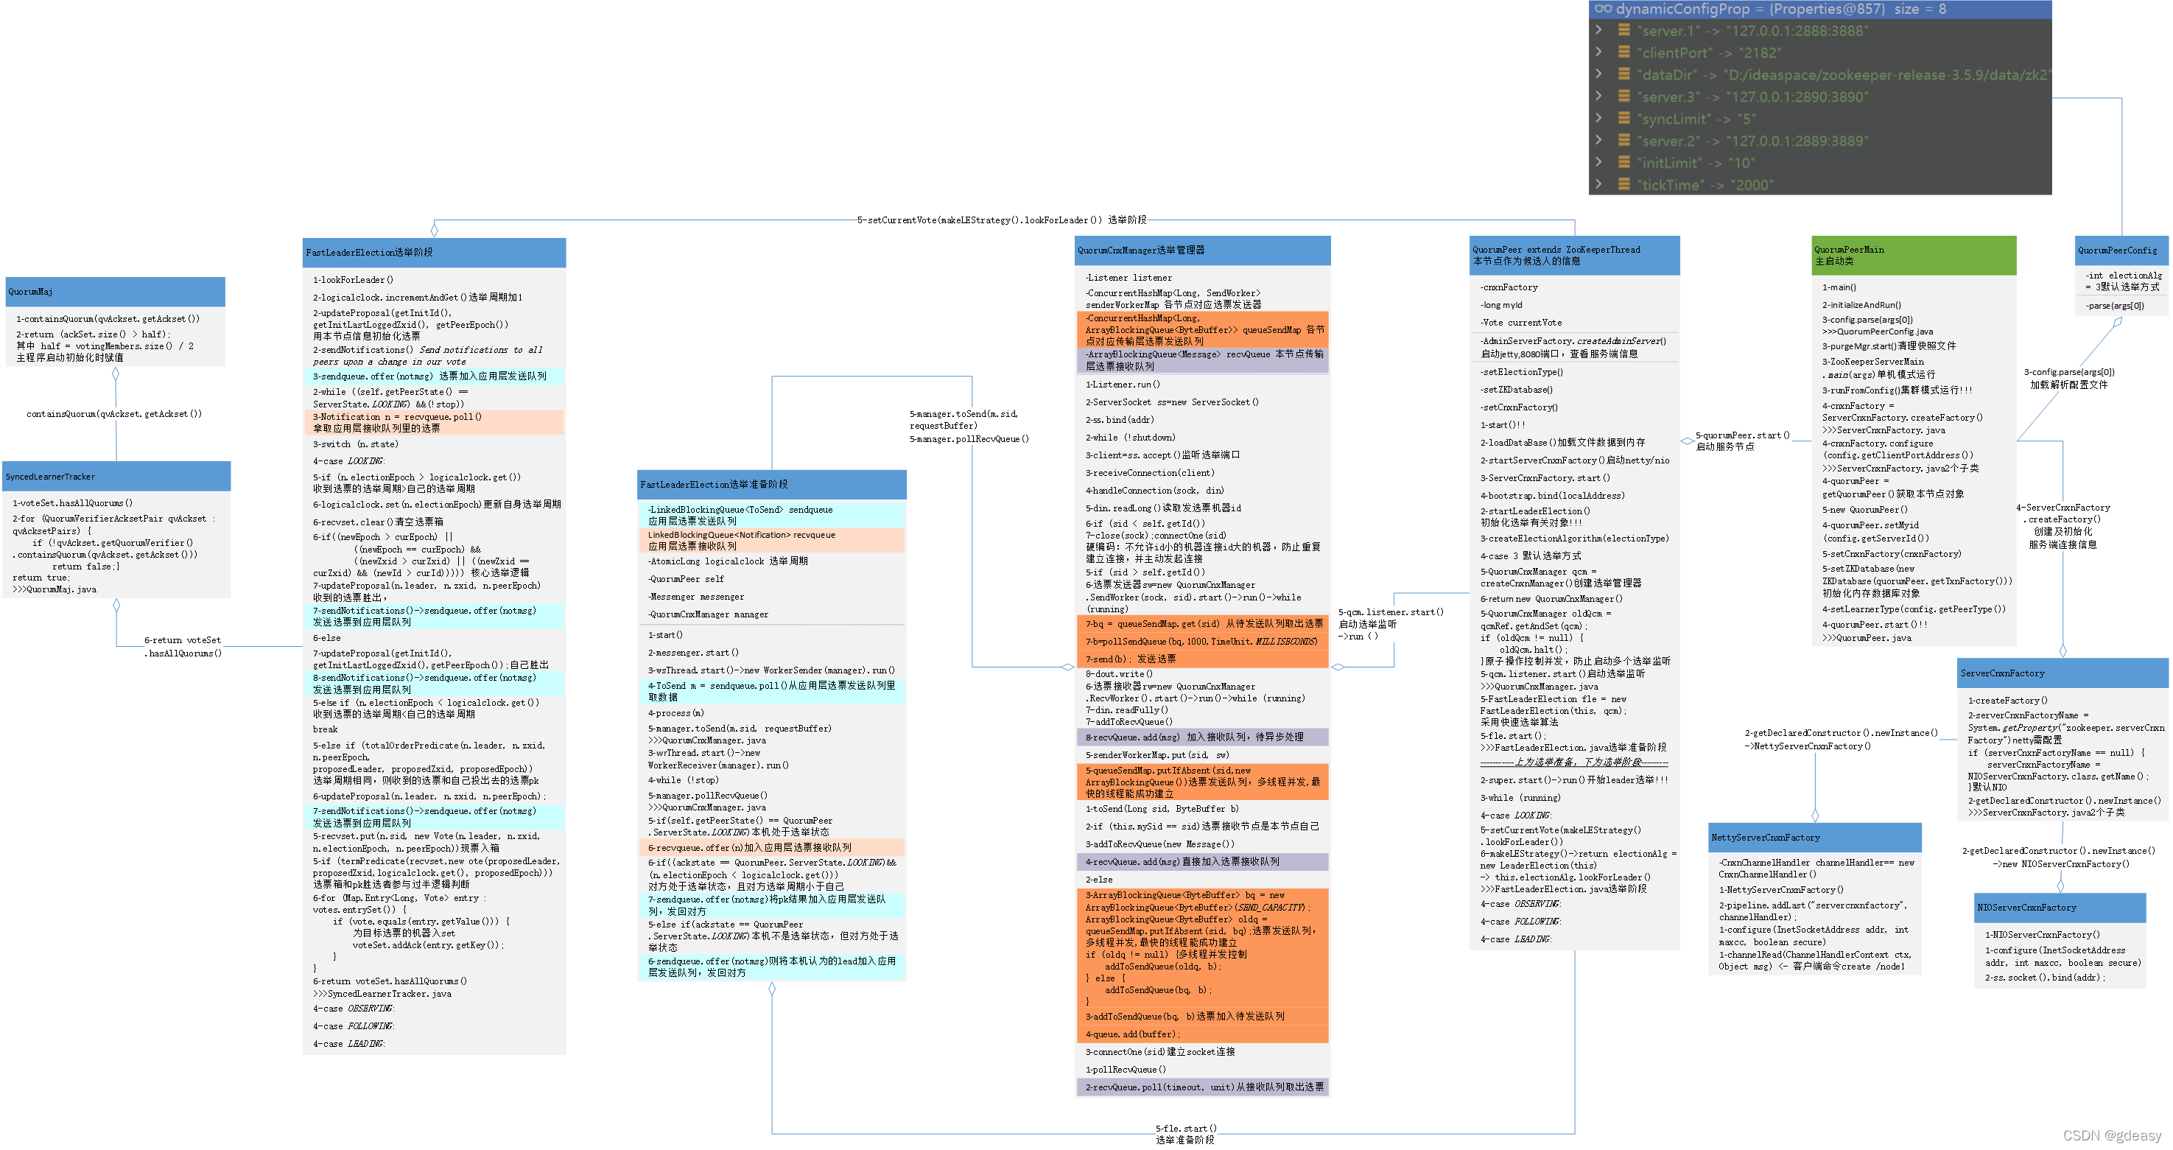Viewport: 2173px width, 1150px height.
Task: Expand the "server.3" entry chevron
Action: click(1598, 97)
